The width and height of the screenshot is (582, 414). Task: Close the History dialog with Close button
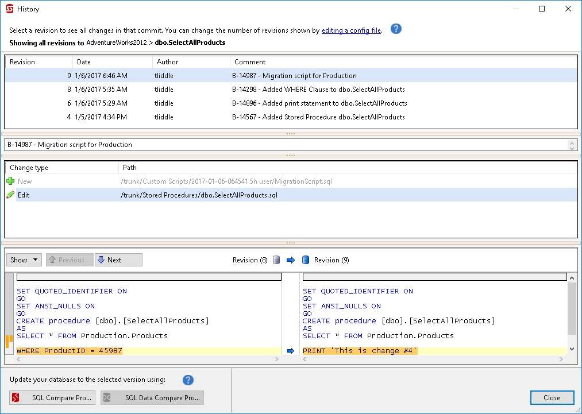pos(552,398)
